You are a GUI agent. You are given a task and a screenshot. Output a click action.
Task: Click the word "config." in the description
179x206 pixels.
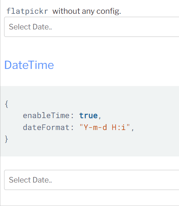coord(109,11)
